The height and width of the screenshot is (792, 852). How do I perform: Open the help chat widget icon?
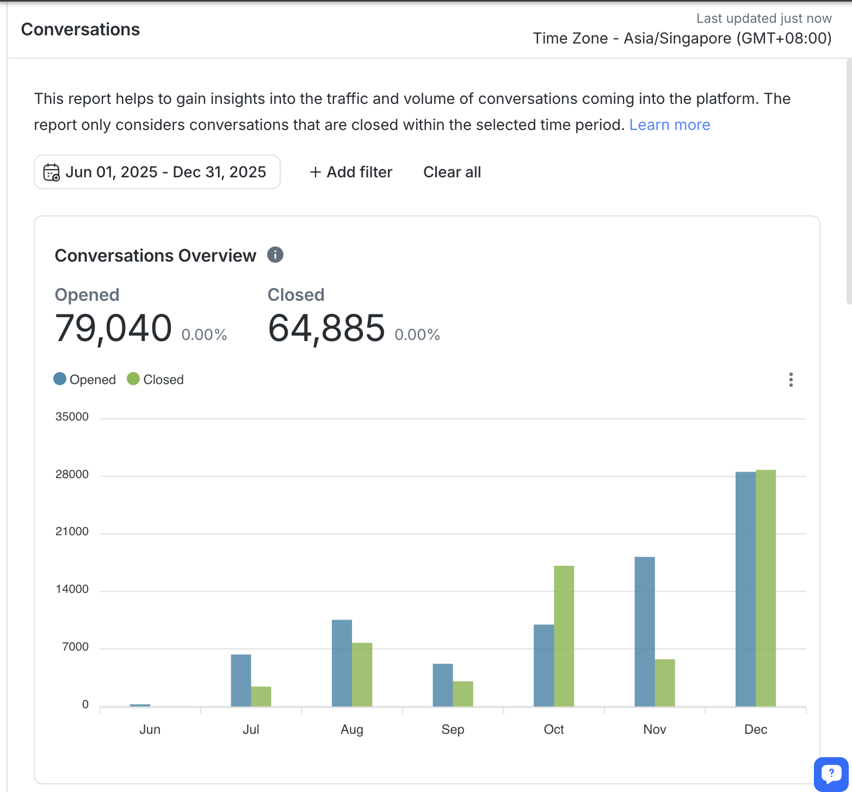coord(831,773)
